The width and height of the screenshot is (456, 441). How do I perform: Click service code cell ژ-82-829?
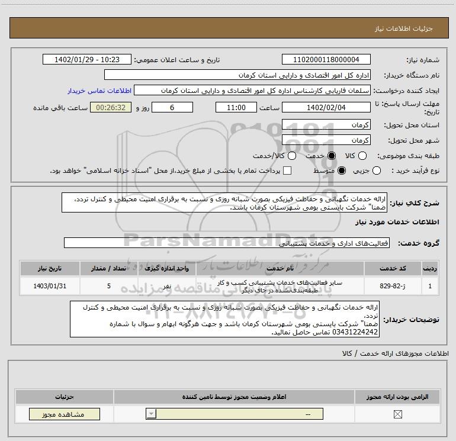tap(393, 286)
